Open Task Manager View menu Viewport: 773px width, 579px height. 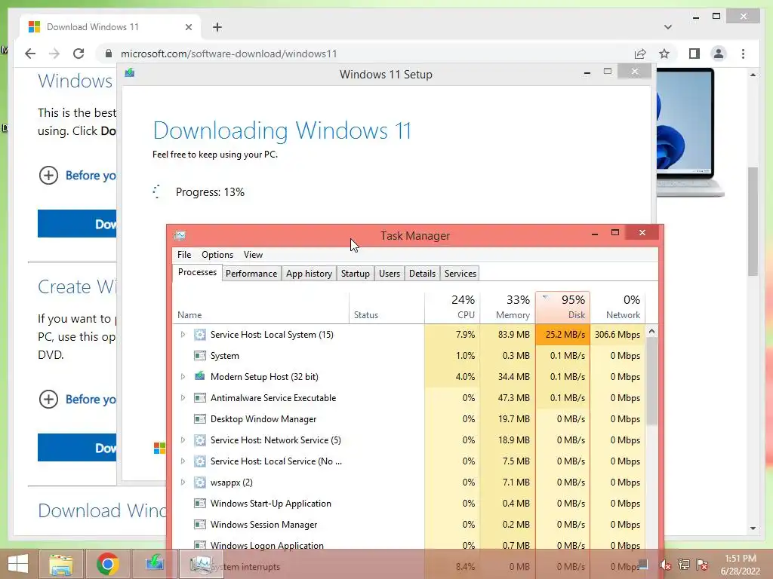(253, 255)
